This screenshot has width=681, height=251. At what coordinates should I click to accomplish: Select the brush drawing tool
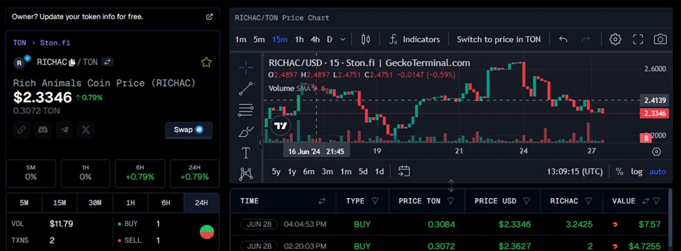pos(246,132)
